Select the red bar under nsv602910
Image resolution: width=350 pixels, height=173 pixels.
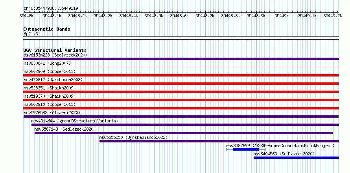click(181, 108)
